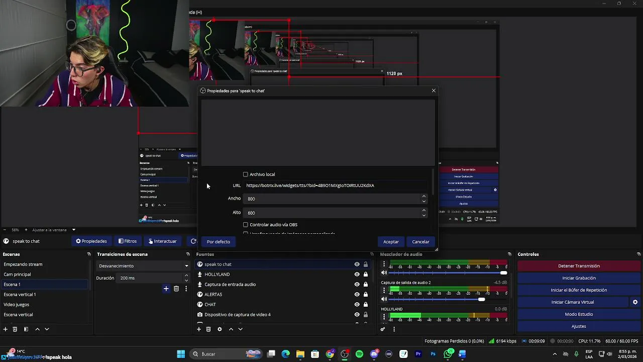This screenshot has height=362, width=643.
Task: Open the Desvanecimiento transition dropdown
Action: (x=143, y=266)
